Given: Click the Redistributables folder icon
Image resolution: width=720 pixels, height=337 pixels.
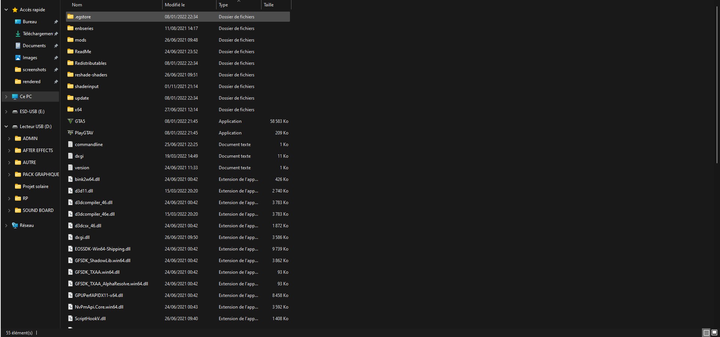Looking at the screenshot, I should click(x=70, y=63).
